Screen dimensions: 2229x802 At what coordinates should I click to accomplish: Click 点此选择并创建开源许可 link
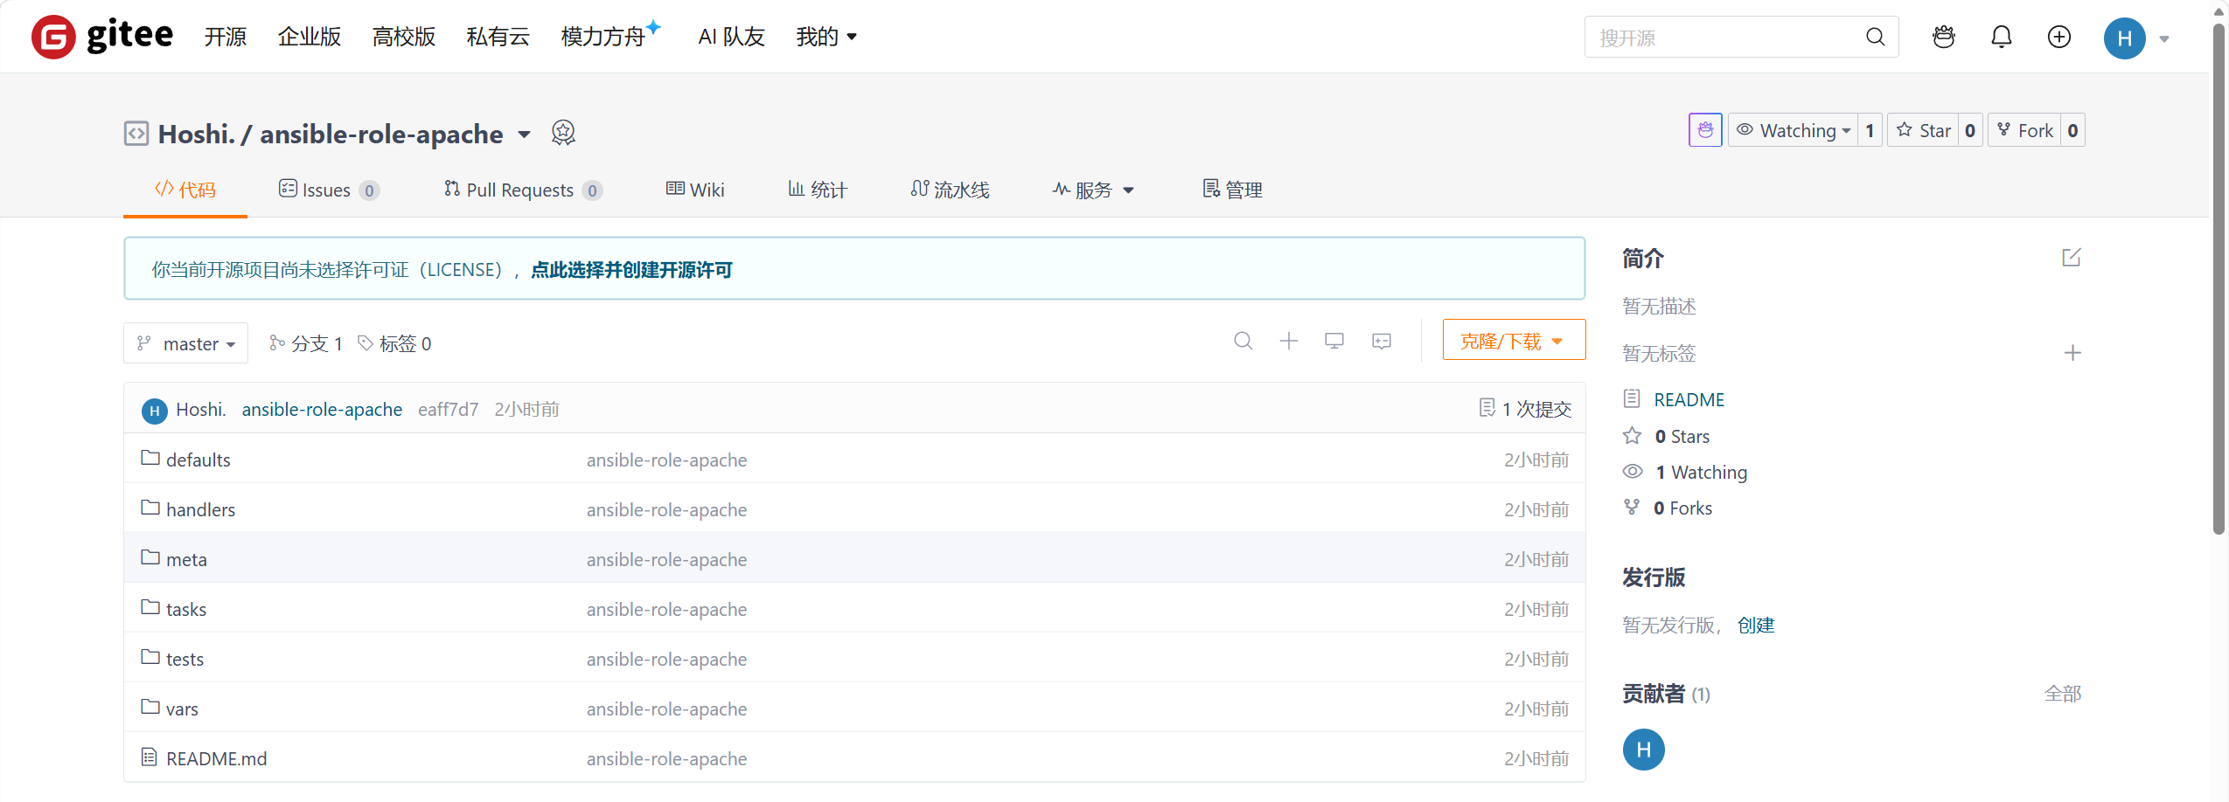[631, 270]
